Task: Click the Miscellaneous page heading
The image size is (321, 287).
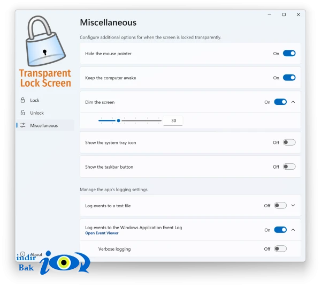Action: point(108,22)
